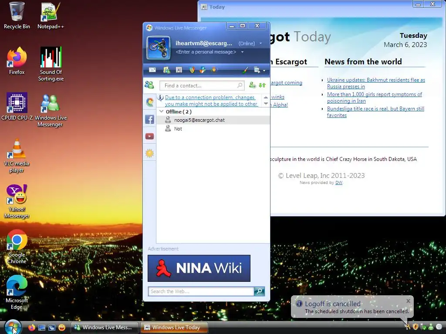Open the E-mail inbox toolbar icon
The image size is (446, 334).
[x=152, y=70]
